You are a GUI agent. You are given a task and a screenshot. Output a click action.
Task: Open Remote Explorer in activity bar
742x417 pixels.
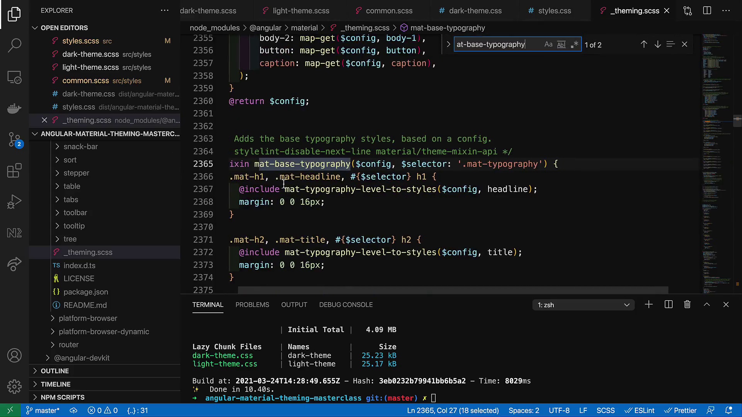[14, 78]
